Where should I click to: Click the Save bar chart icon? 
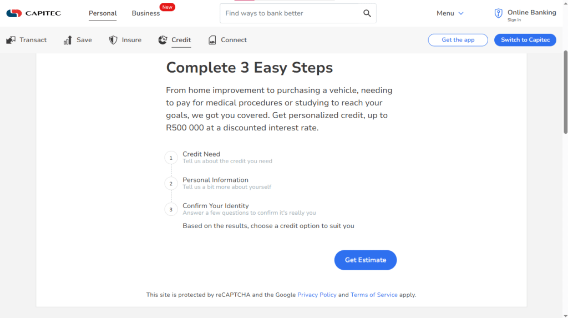68,40
